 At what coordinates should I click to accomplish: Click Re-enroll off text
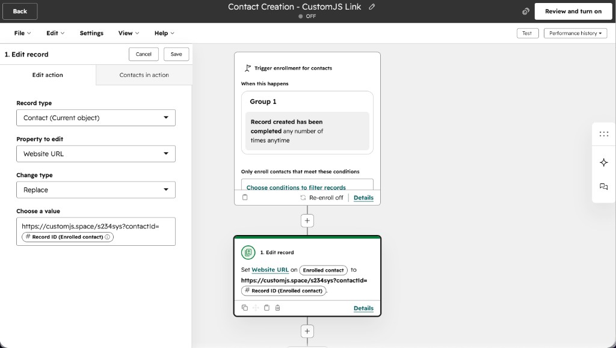(326, 198)
